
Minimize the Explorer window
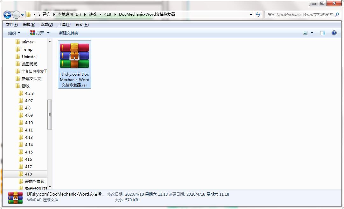pos(314,3)
